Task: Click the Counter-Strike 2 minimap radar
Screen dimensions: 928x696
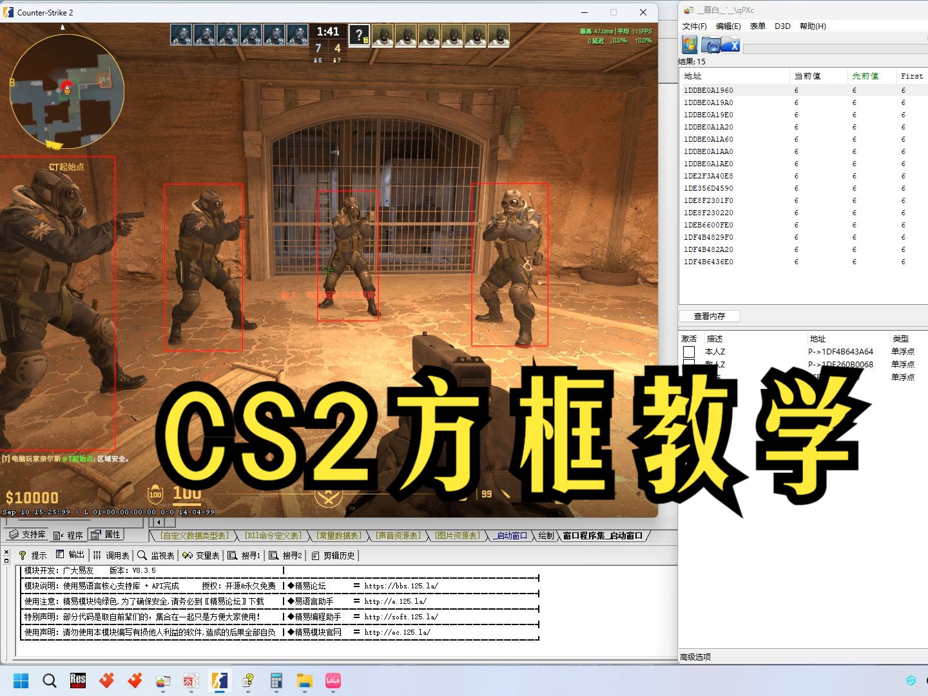Action: 66,90
